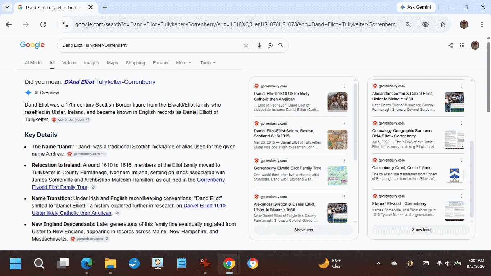Start voice search with the microphone icon
491x276 pixels.
(259, 45)
